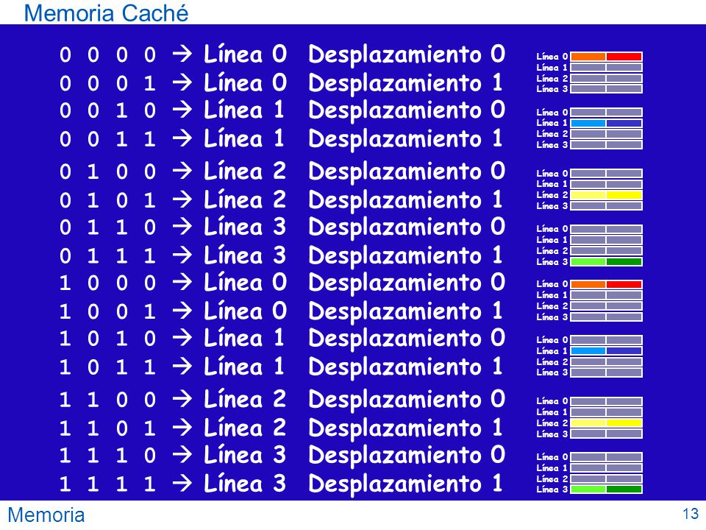Click light blue cell in diagram beside address 0010
Viewport: 706px width, 530px height.
588,123
